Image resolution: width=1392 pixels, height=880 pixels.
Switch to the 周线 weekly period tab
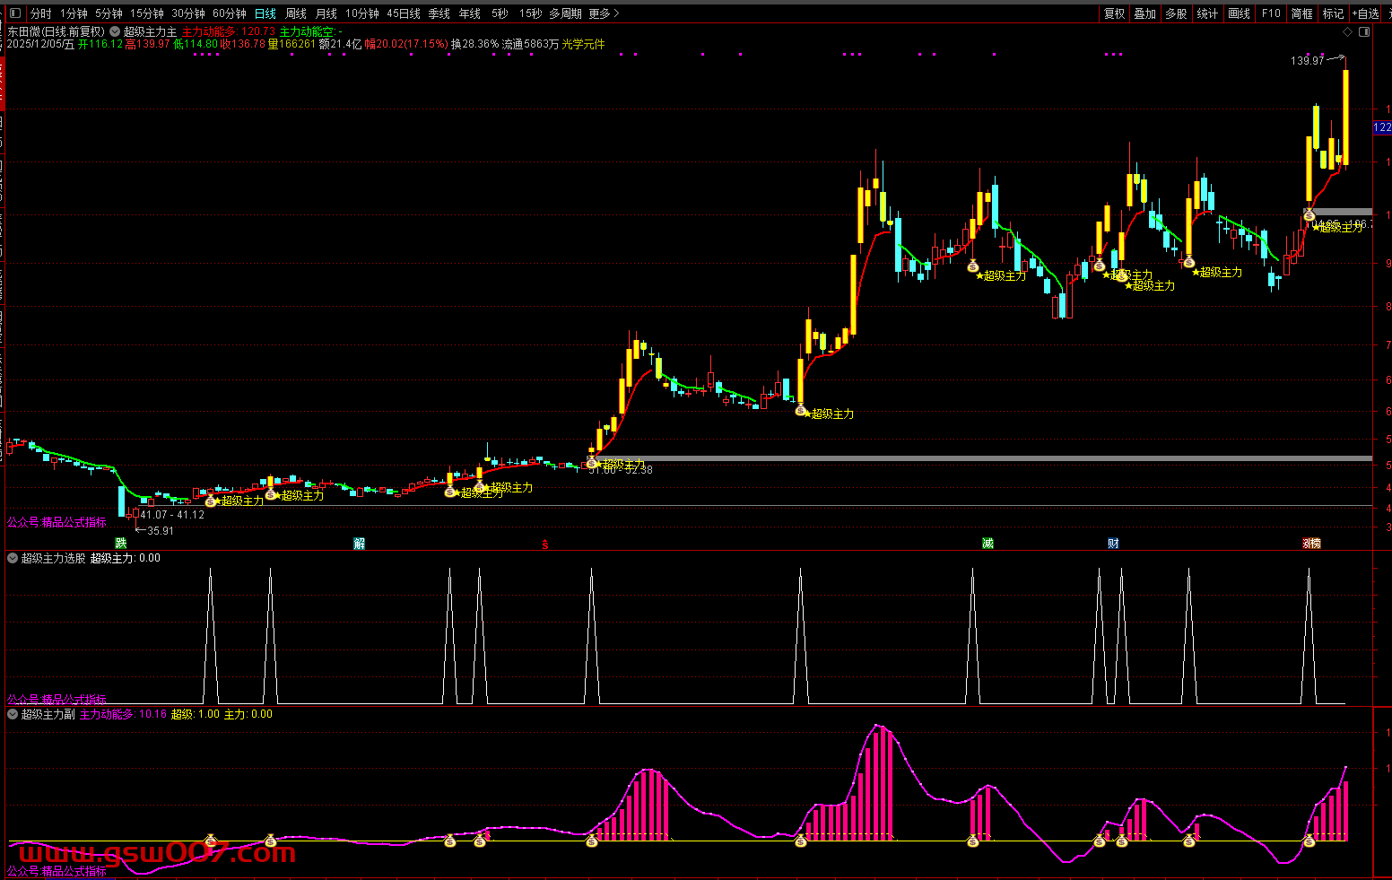[x=296, y=13]
